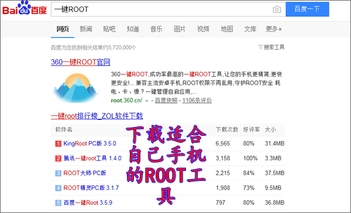
Task: Click the 搜索工具 label
Action: click(274, 47)
